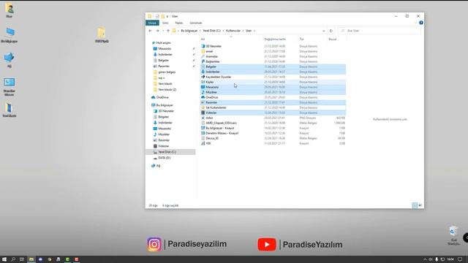Select OneDrive in the navigation pane

point(162,97)
